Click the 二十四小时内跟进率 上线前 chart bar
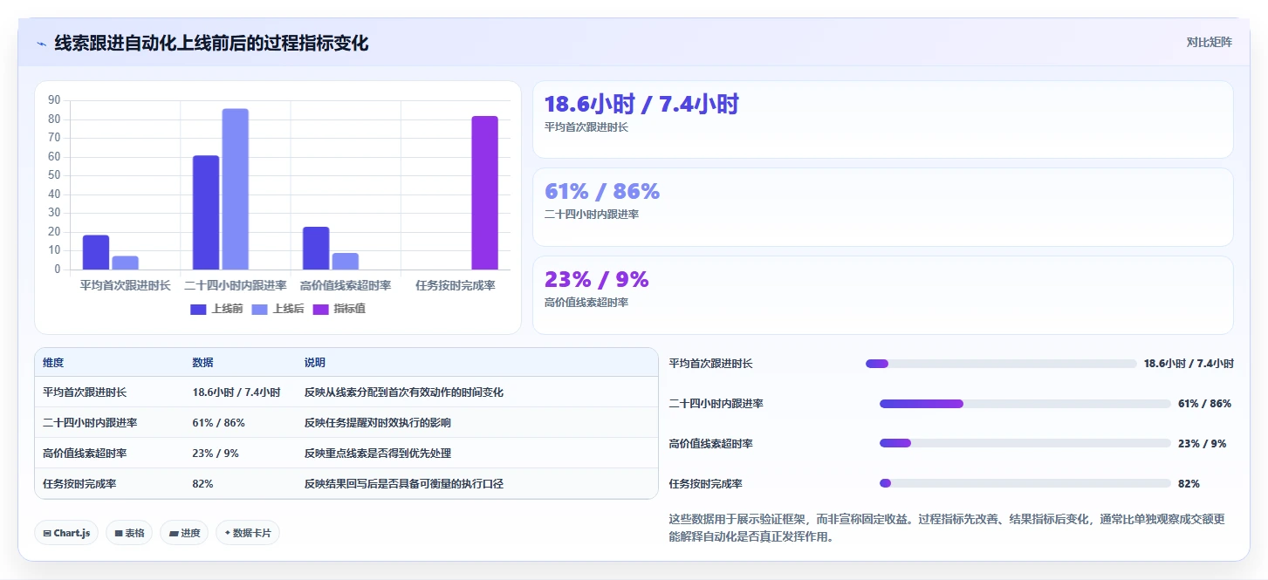 click(x=206, y=213)
